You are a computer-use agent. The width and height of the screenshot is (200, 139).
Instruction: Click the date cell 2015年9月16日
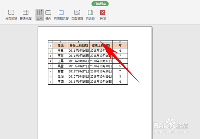79,61
